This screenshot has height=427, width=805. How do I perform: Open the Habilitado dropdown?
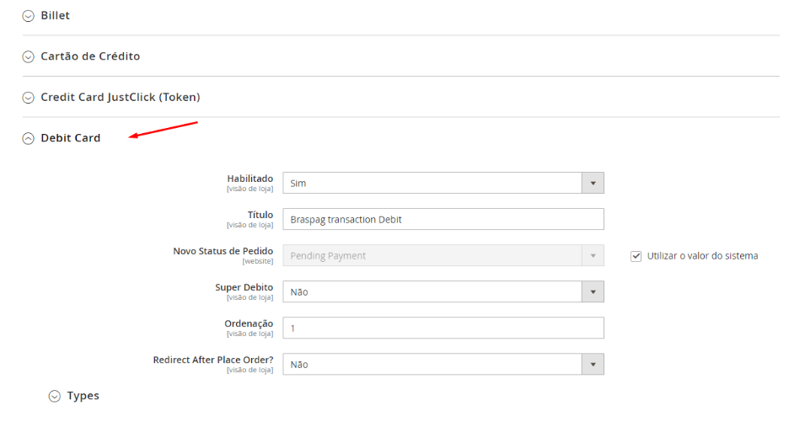(443, 183)
